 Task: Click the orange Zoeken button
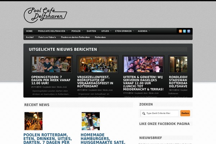click(x=185, y=113)
